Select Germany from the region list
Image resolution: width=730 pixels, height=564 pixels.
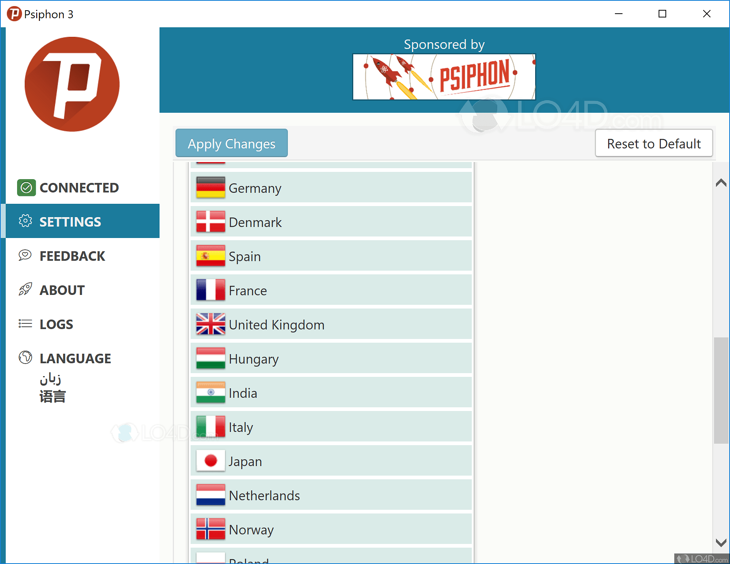331,188
